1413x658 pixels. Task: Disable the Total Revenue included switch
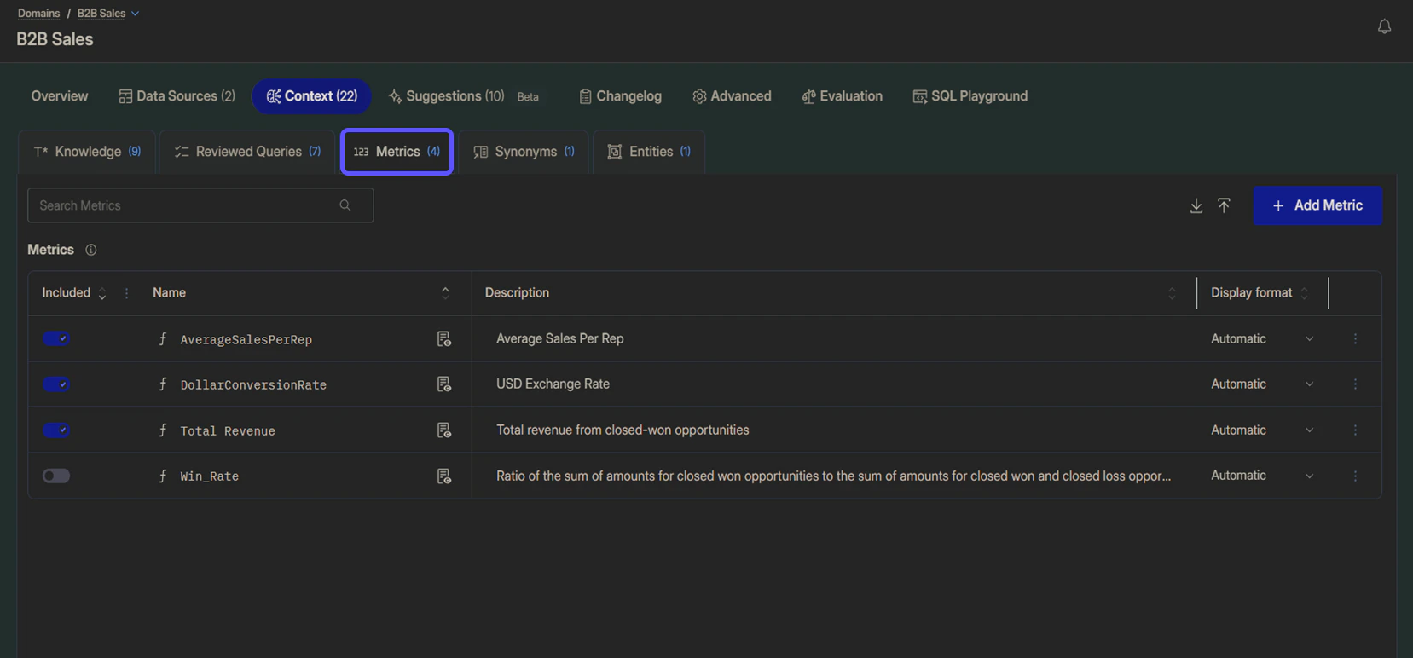[x=56, y=430]
